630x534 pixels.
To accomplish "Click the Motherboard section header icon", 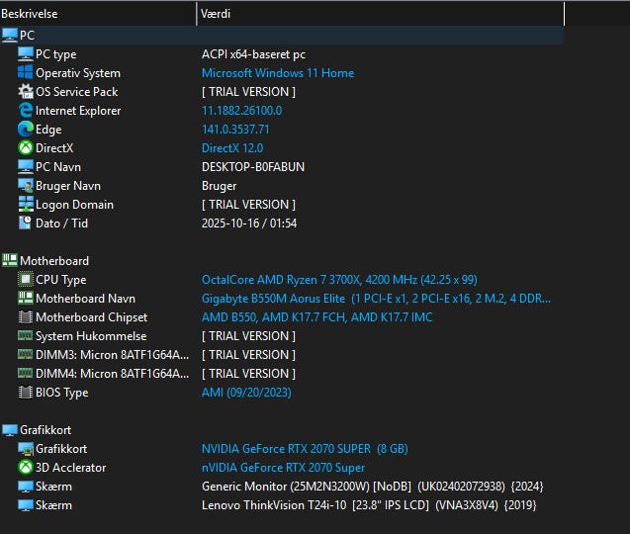I will [x=10, y=261].
